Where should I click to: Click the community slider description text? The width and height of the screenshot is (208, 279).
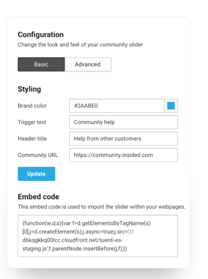click(x=80, y=45)
